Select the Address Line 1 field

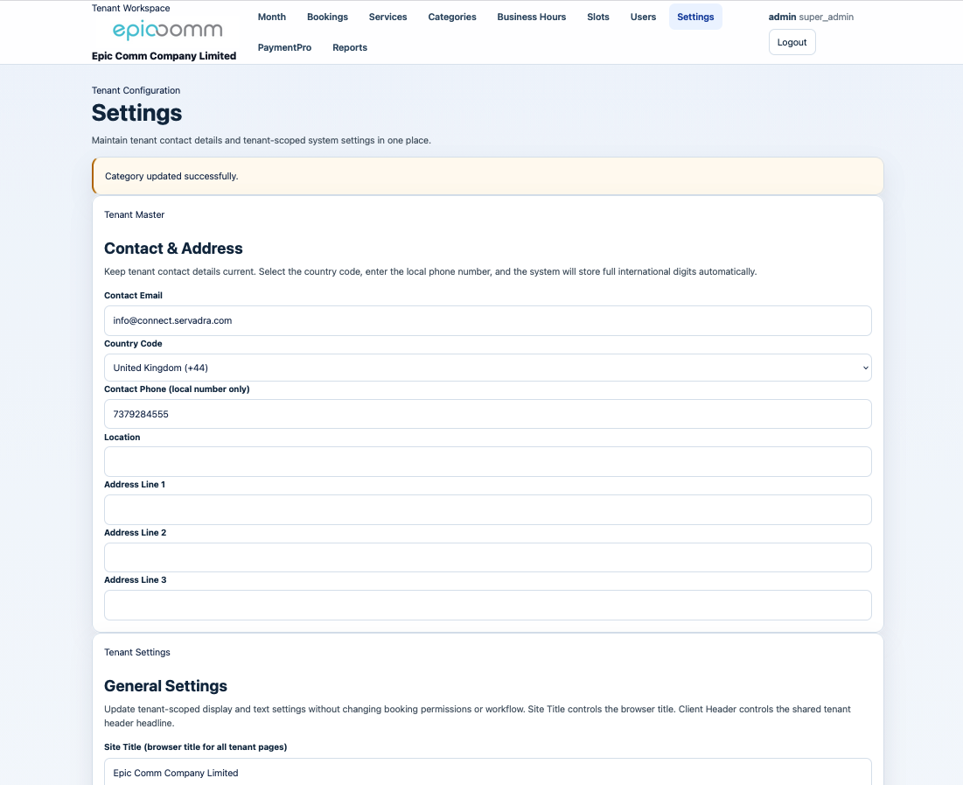coord(487,509)
